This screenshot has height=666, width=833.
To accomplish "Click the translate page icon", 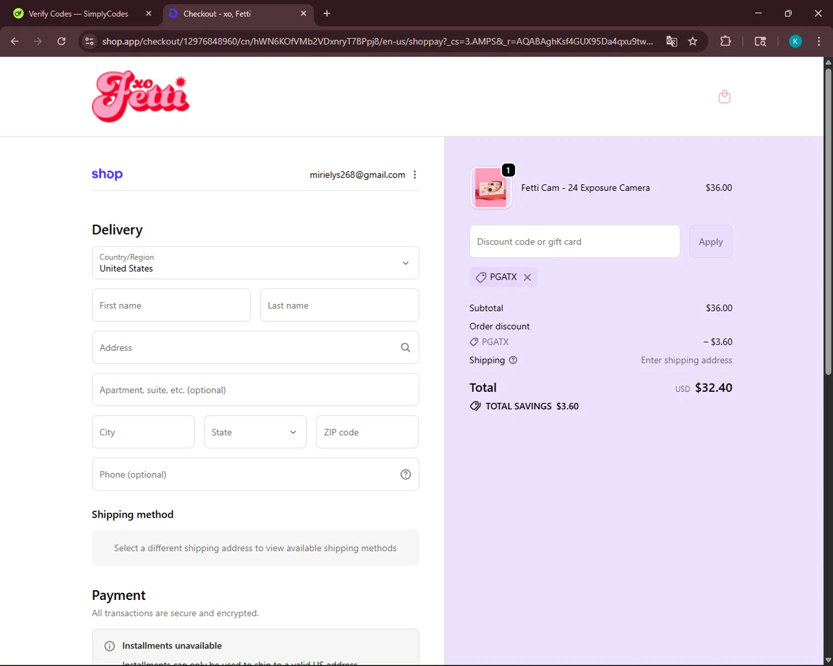I will 672,41.
